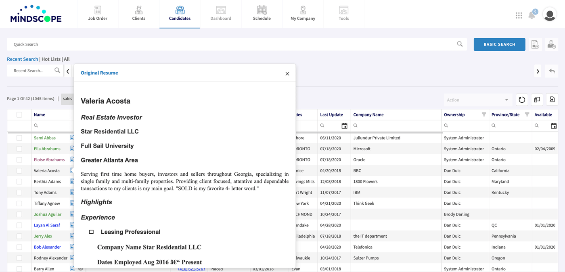Open the notifications bell

click(532, 15)
